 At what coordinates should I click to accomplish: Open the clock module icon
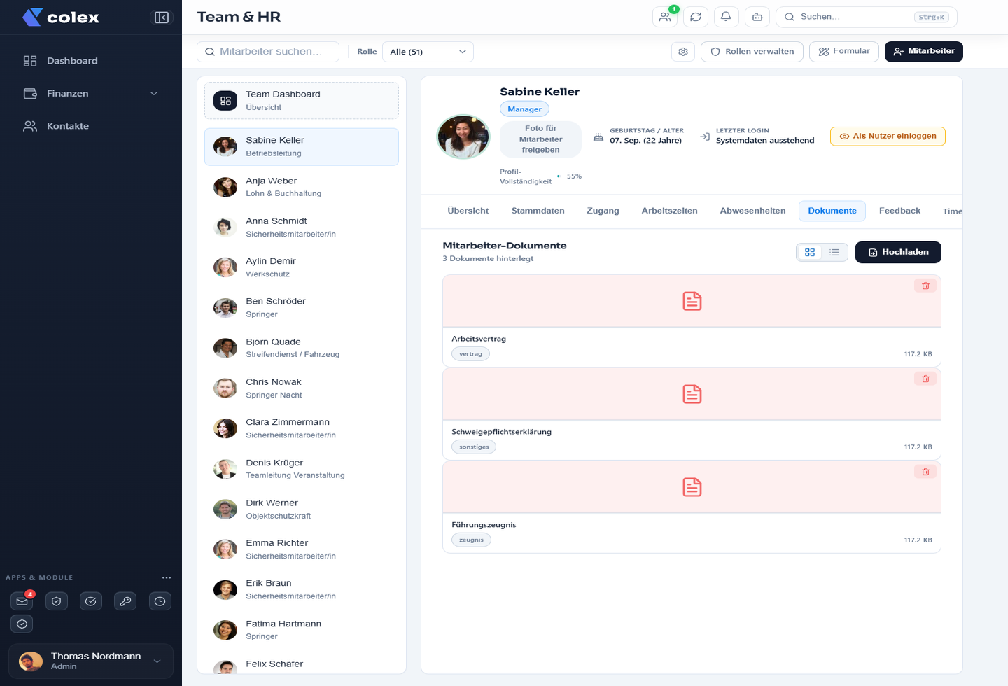pyautogui.click(x=160, y=601)
